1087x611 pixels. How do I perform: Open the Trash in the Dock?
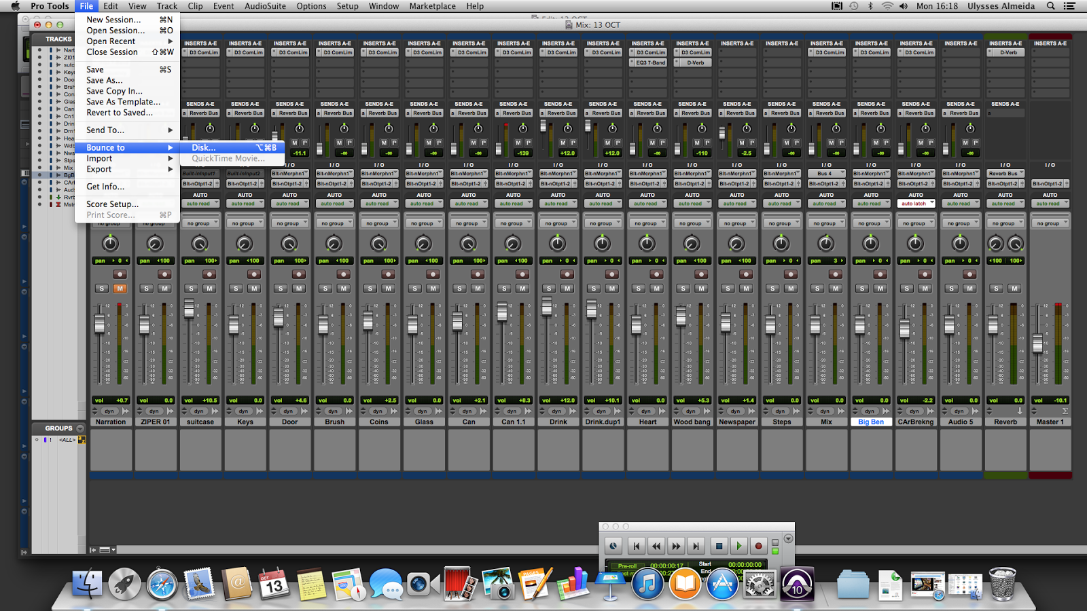(x=1003, y=585)
